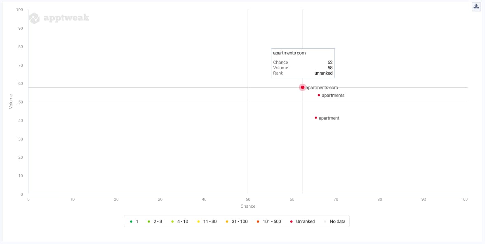Click the Chance axis title
The height and width of the screenshot is (244, 485).
tap(248, 206)
